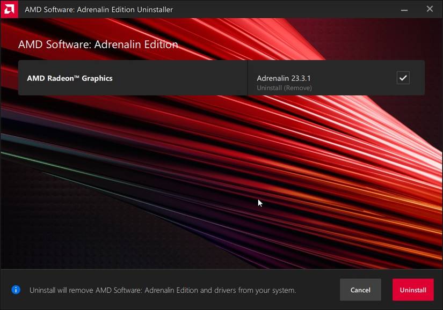This screenshot has width=443, height=310.
Task: Click the AMD Radeon Graphics driver row
Action: pos(132,78)
